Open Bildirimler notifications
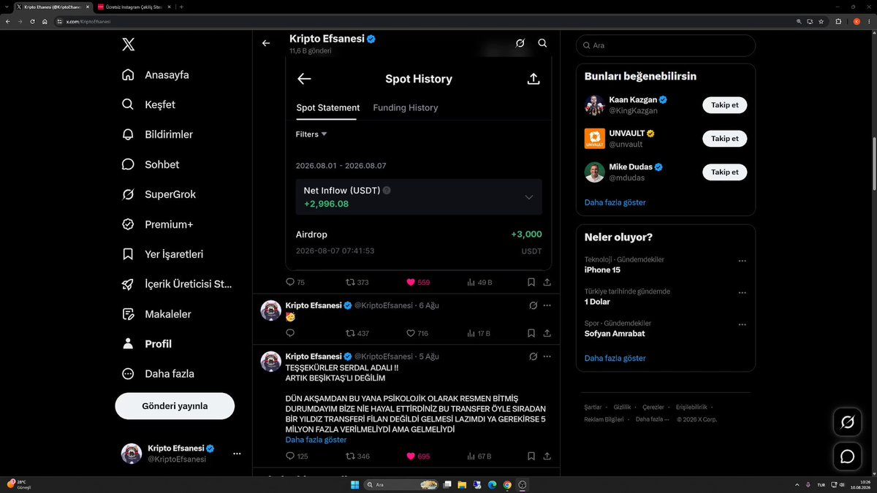This screenshot has height=493, width=877. pyautogui.click(x=157, y=134)
